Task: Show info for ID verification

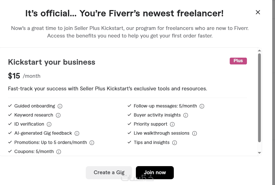Action: pos(49,124)
